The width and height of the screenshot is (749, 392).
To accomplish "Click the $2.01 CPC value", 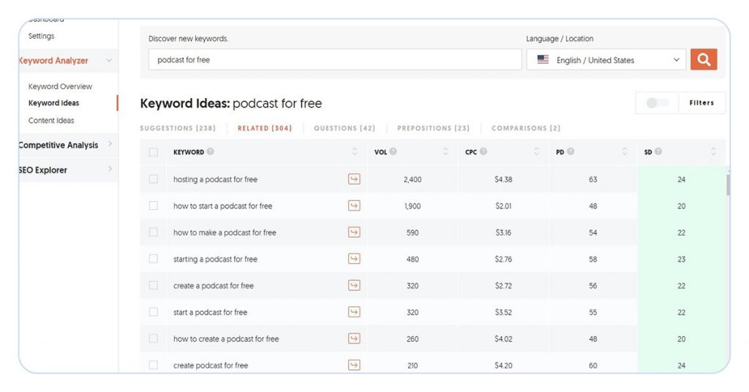I will point(503,206).
